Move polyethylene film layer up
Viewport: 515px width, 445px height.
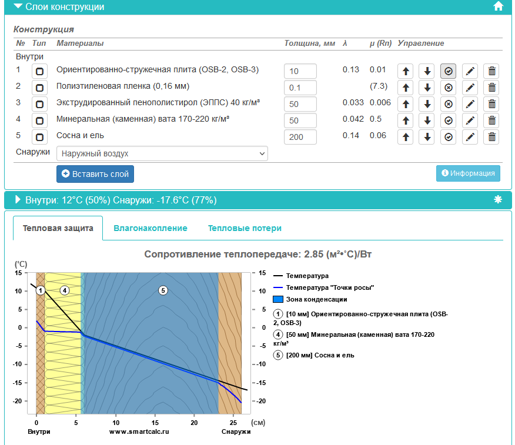click(x=405, y=88)
